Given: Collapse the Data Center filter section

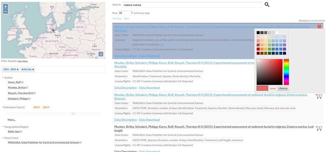Looking at the screenshot, I should click(3, 138).
